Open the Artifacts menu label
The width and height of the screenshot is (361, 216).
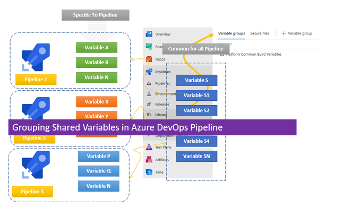tap(162, 160)
